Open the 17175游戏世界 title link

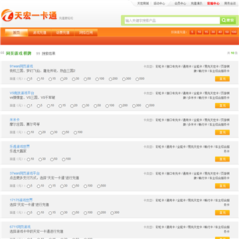[21, 200]
